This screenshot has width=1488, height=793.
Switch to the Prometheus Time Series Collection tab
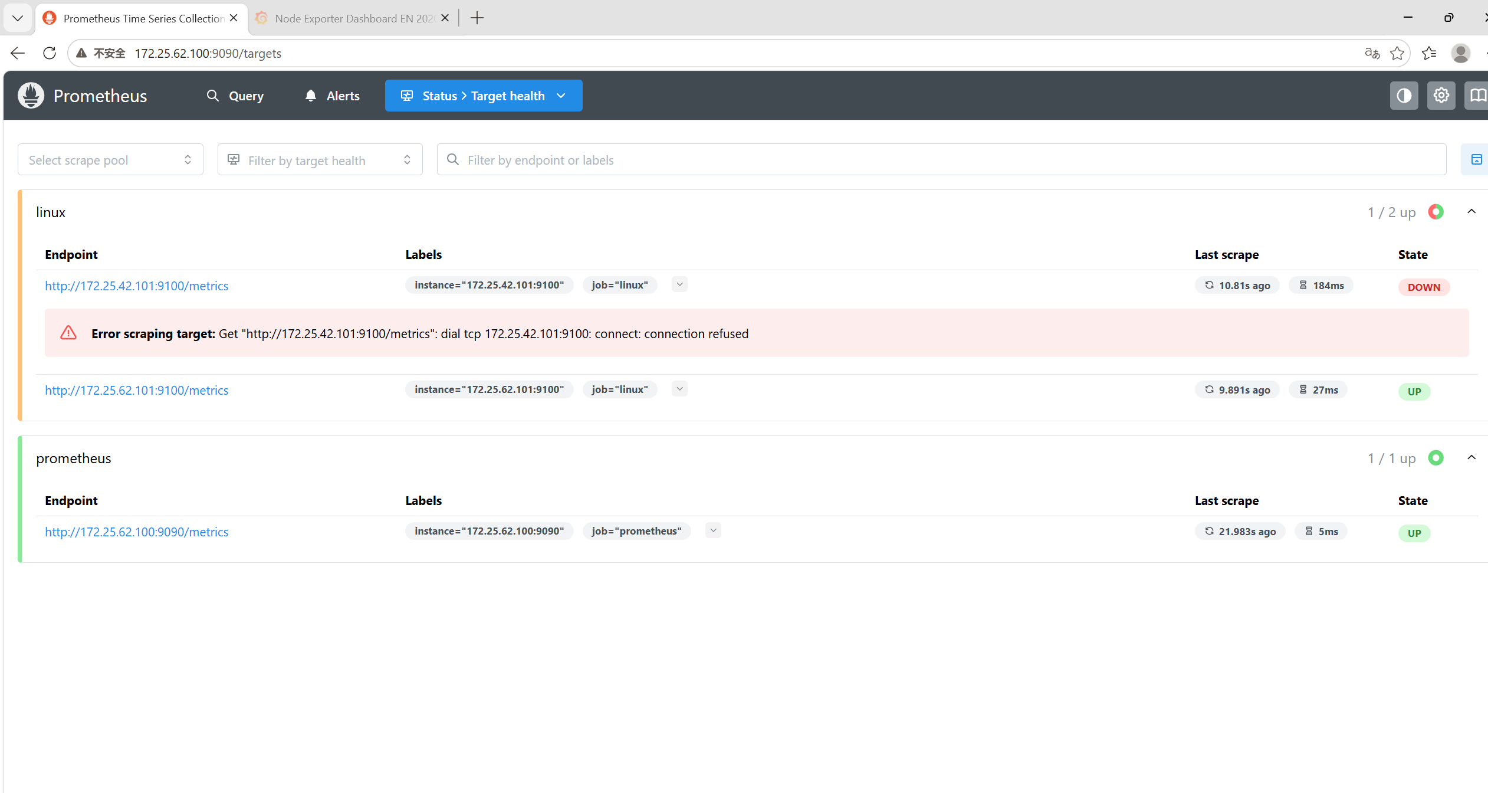tap(142, 18)
